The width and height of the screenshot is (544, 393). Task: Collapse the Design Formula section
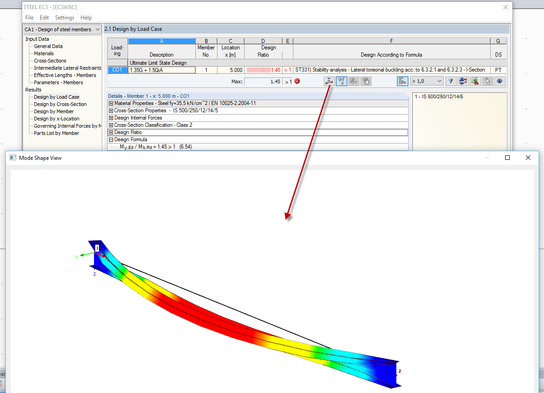coord(112,139)
